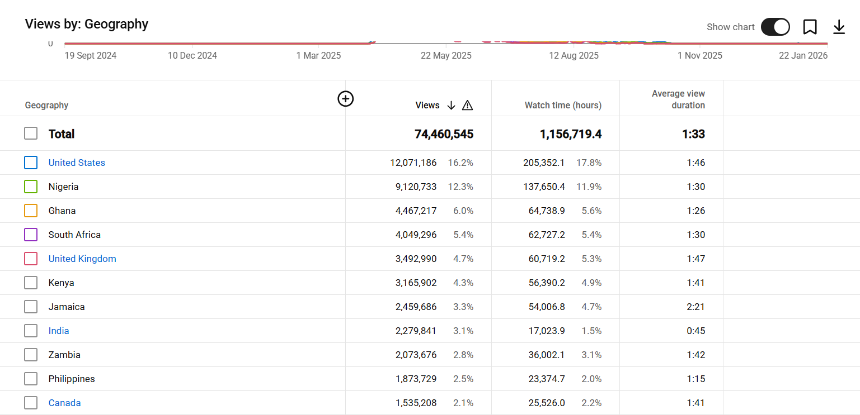Click the sort descending arrow on Views

pos(452,105)
